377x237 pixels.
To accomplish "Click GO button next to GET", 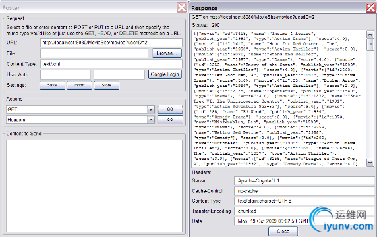I will pyautogui.click(x=170, y=109).
